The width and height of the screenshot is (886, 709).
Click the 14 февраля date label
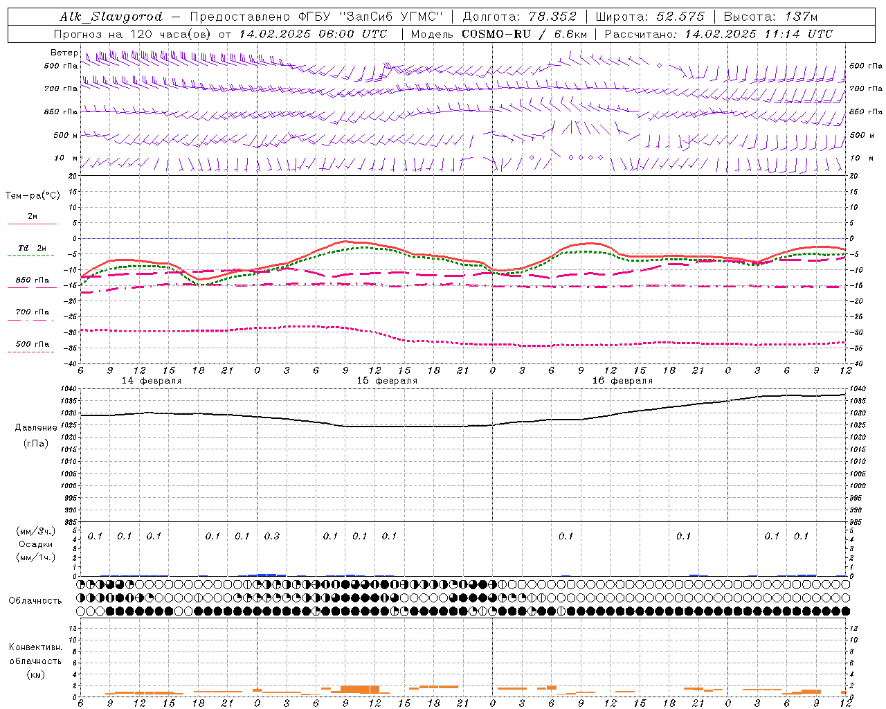152,381
